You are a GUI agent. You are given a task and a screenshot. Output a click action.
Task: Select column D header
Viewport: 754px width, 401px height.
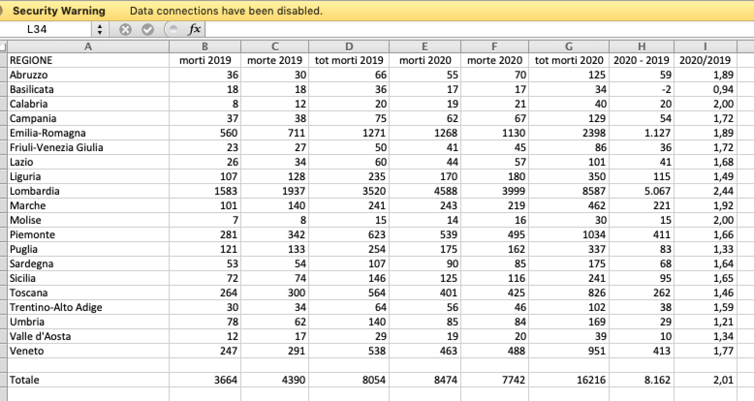click(349, 47)
